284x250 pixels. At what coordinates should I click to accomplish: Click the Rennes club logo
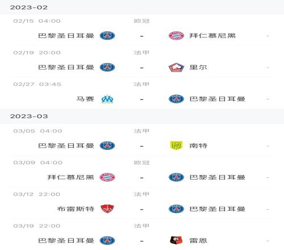pos(176,240)
